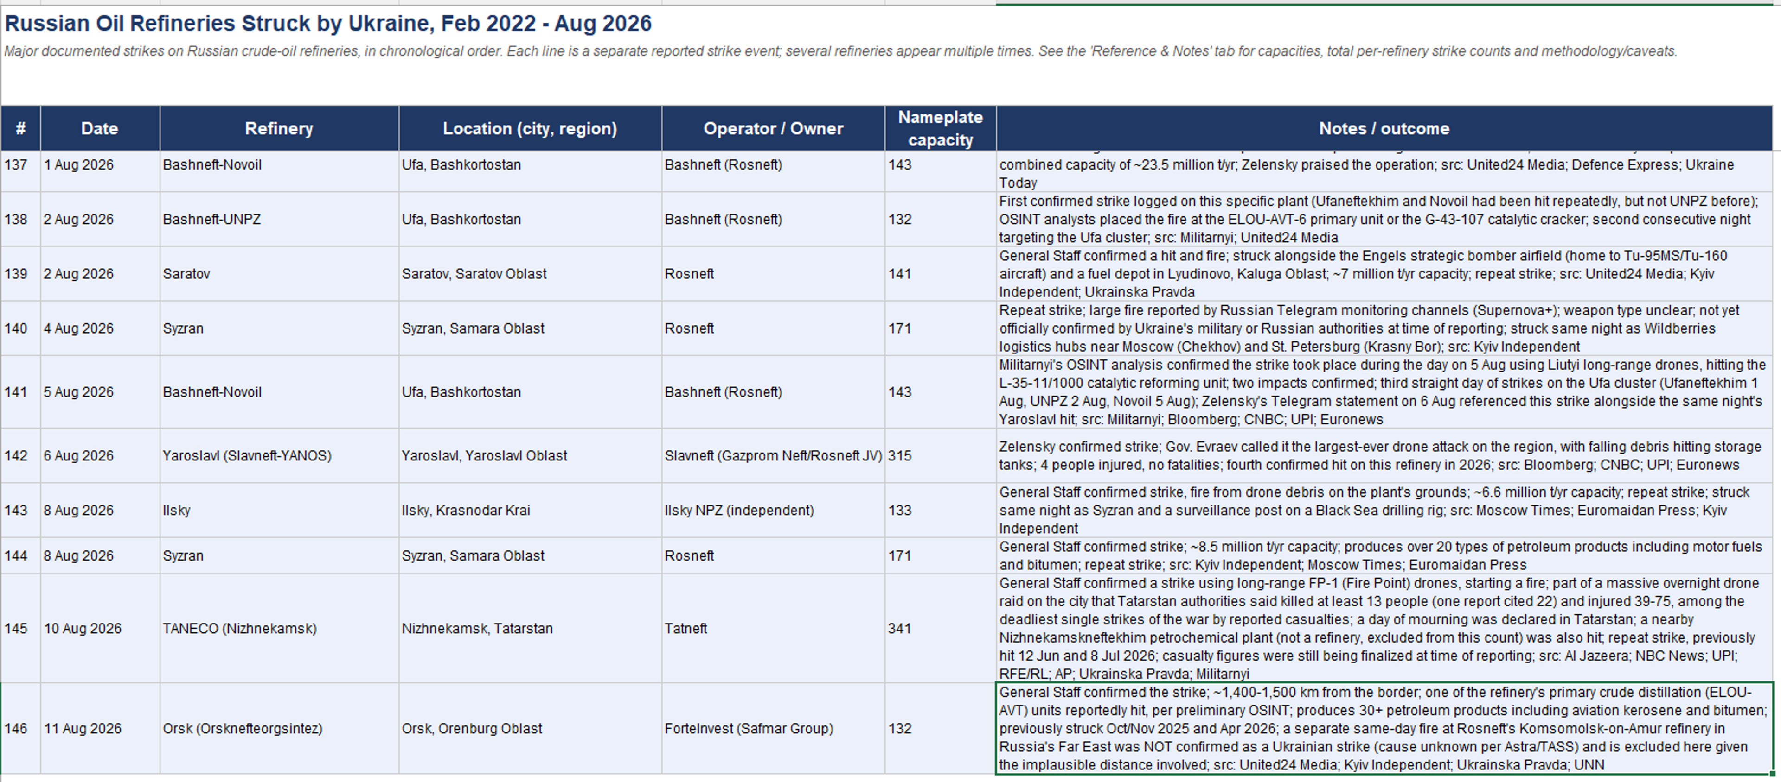This screenshot has height=782, width=1781.
Task: Select capacity value 341
Action: coord(940,629)
